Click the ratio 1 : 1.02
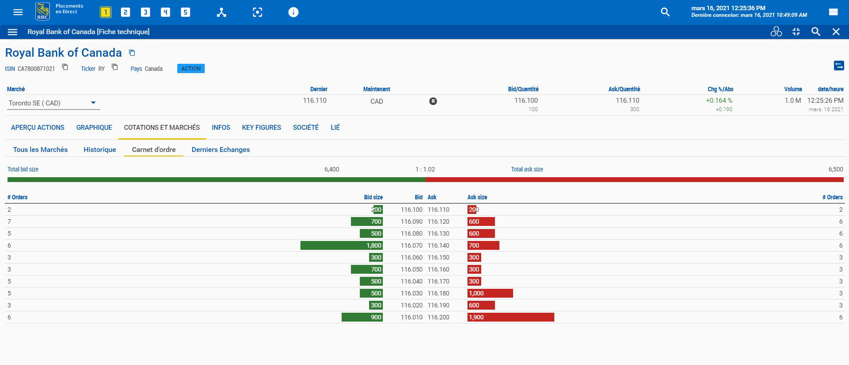The width and height of the screenshot is (849, 365). [x=425, y=169]
